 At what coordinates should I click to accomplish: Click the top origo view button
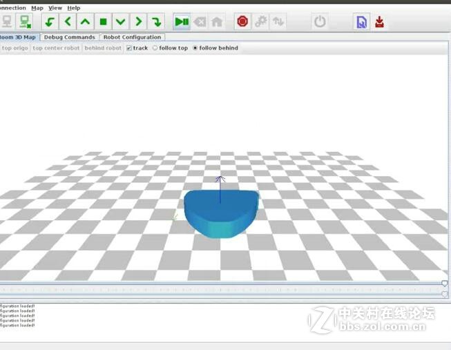[15, 48]
